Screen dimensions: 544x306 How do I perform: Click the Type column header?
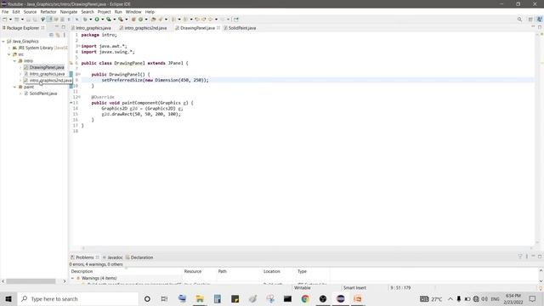coord(302,271)
